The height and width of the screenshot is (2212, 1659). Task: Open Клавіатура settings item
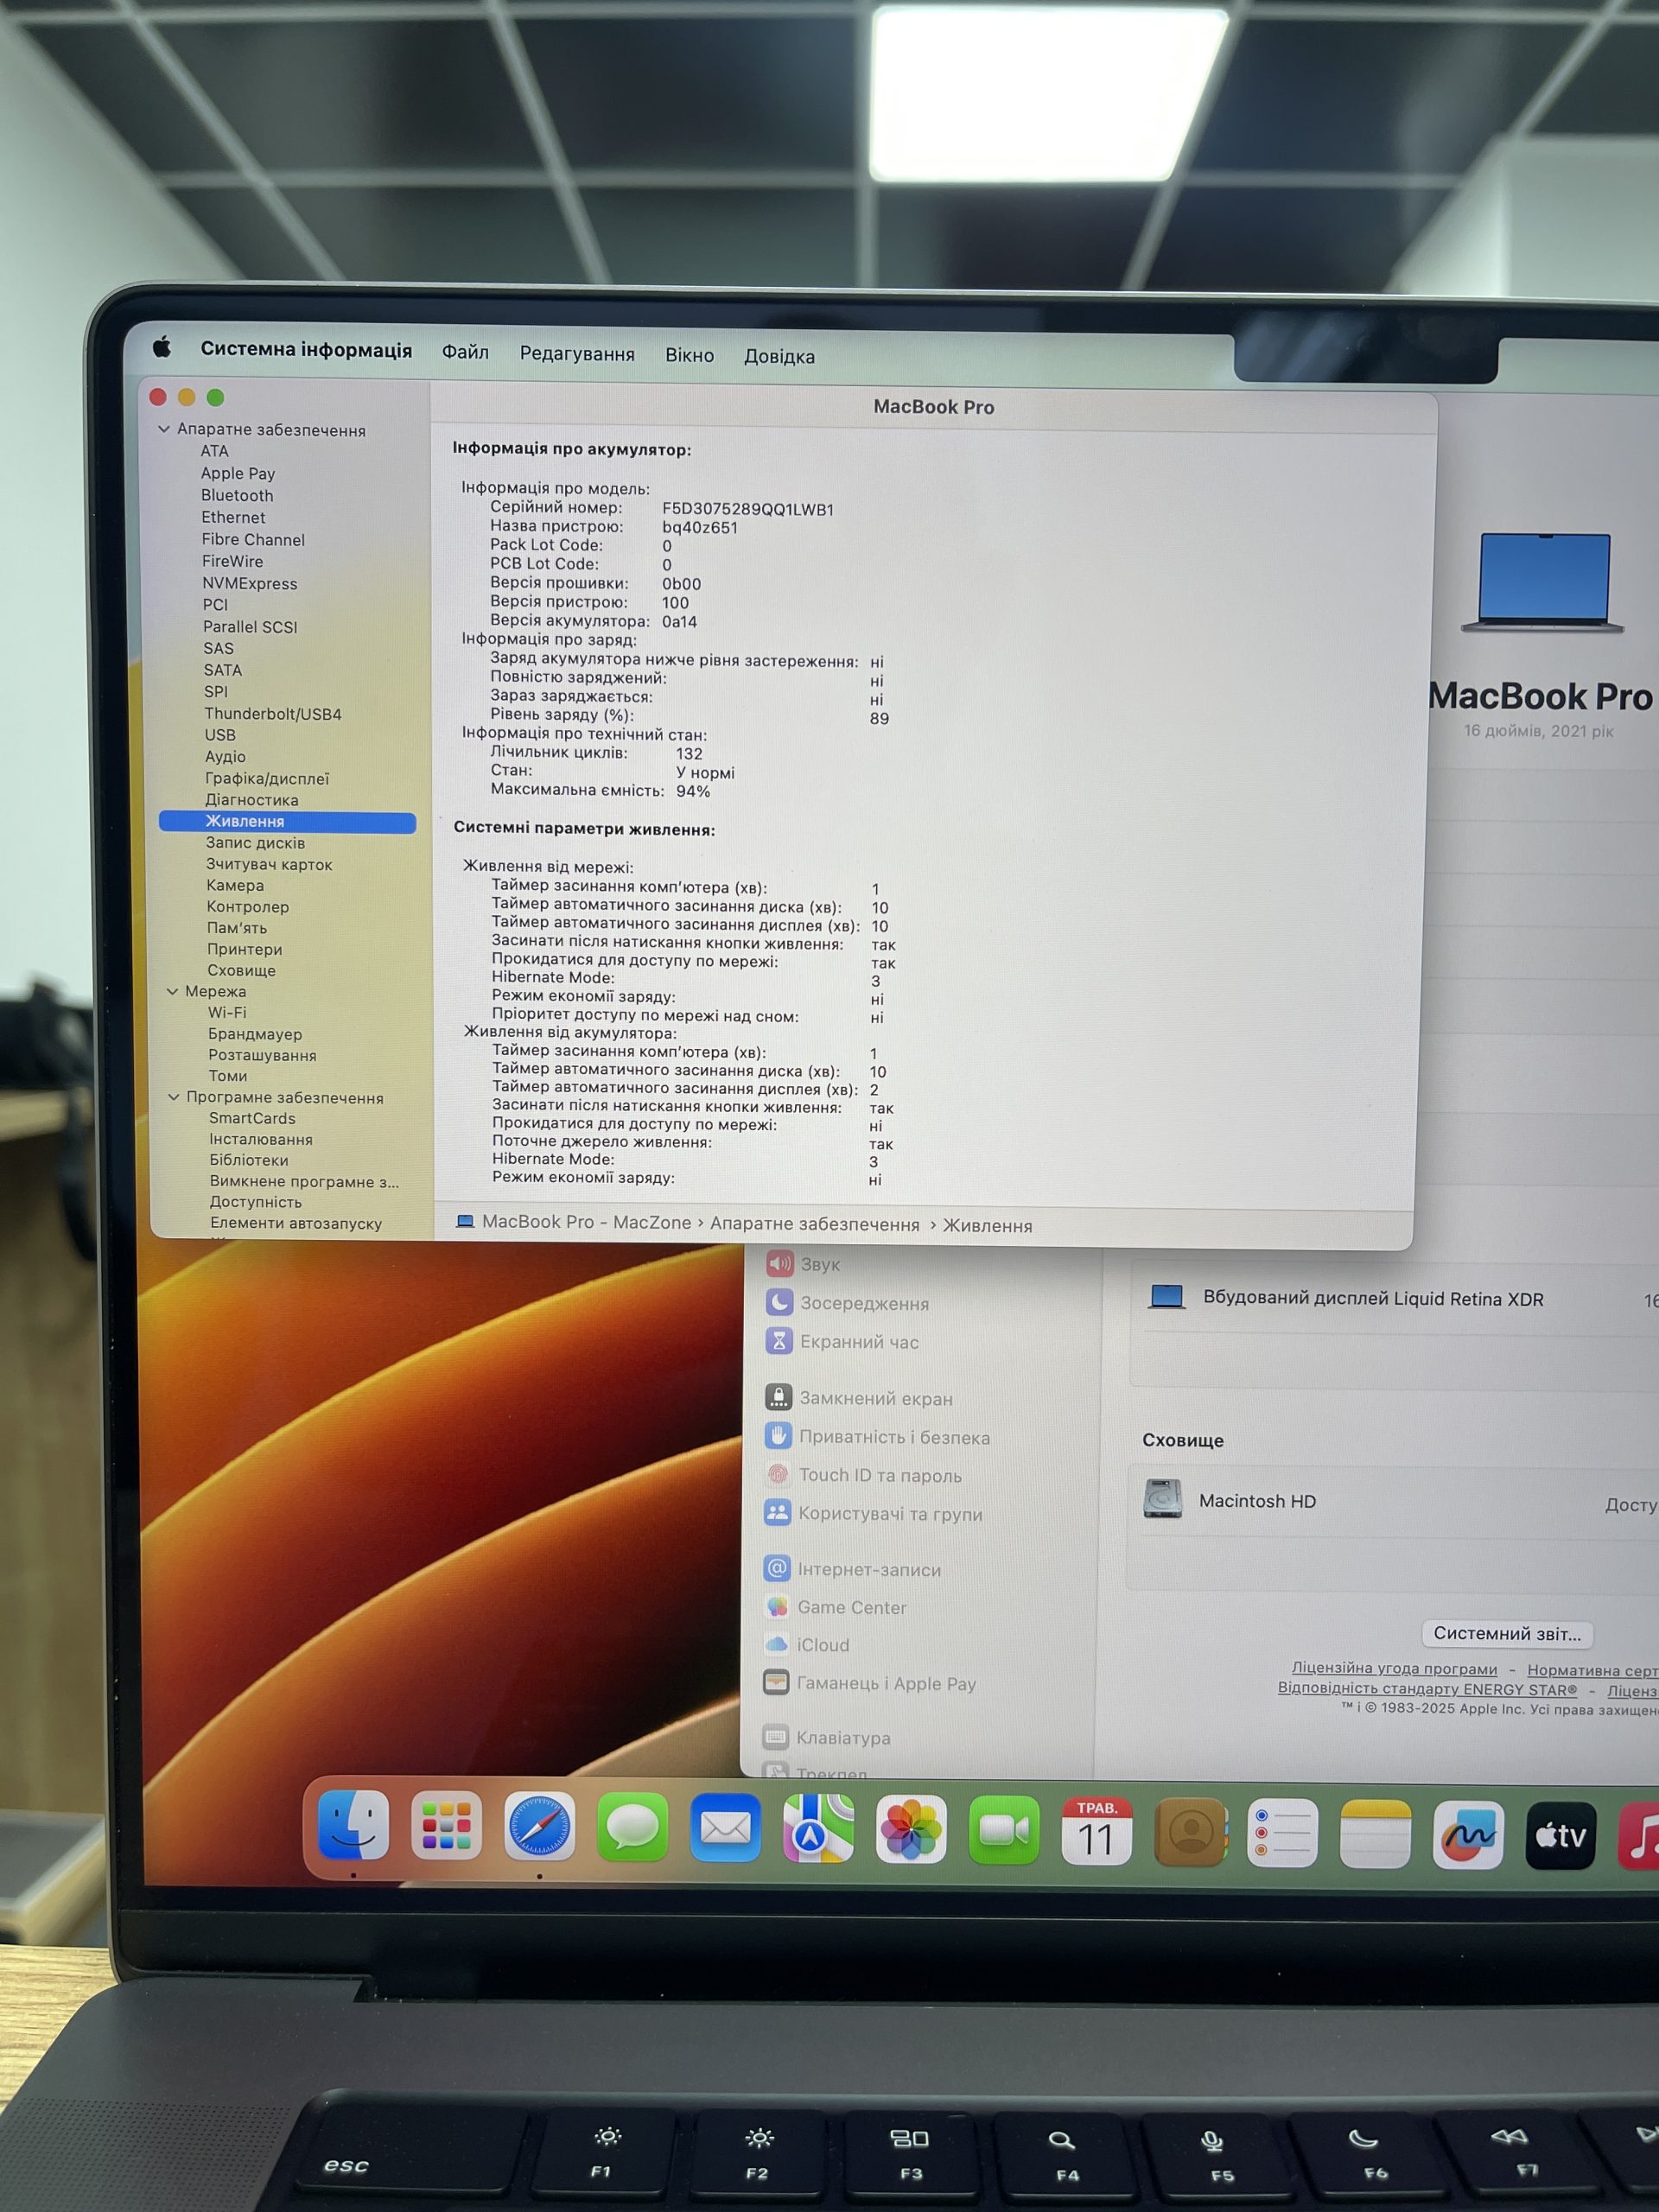[843, 1738]
